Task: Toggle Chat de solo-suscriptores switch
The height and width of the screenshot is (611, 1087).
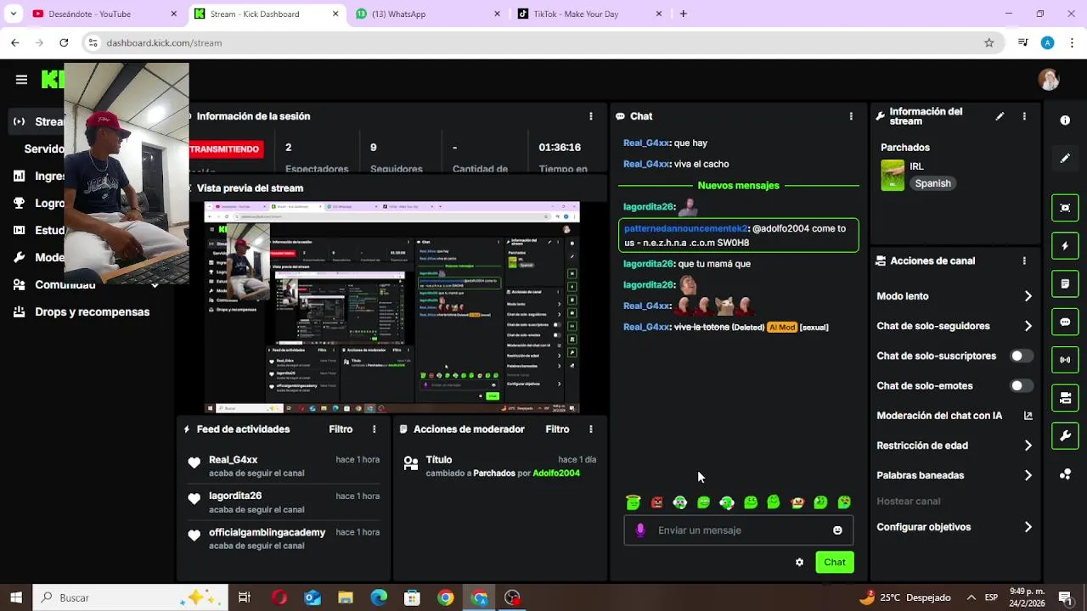Action: tap(1022, 356)
